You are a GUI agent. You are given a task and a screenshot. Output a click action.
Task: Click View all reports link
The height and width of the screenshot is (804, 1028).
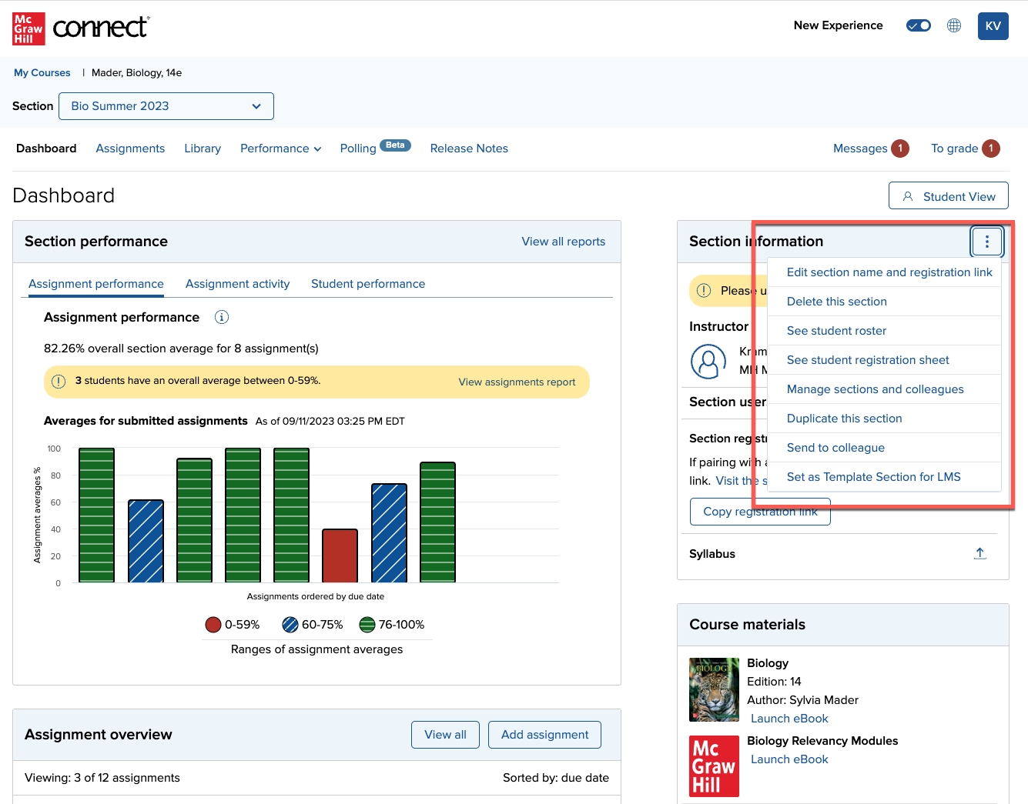point(564,242)
